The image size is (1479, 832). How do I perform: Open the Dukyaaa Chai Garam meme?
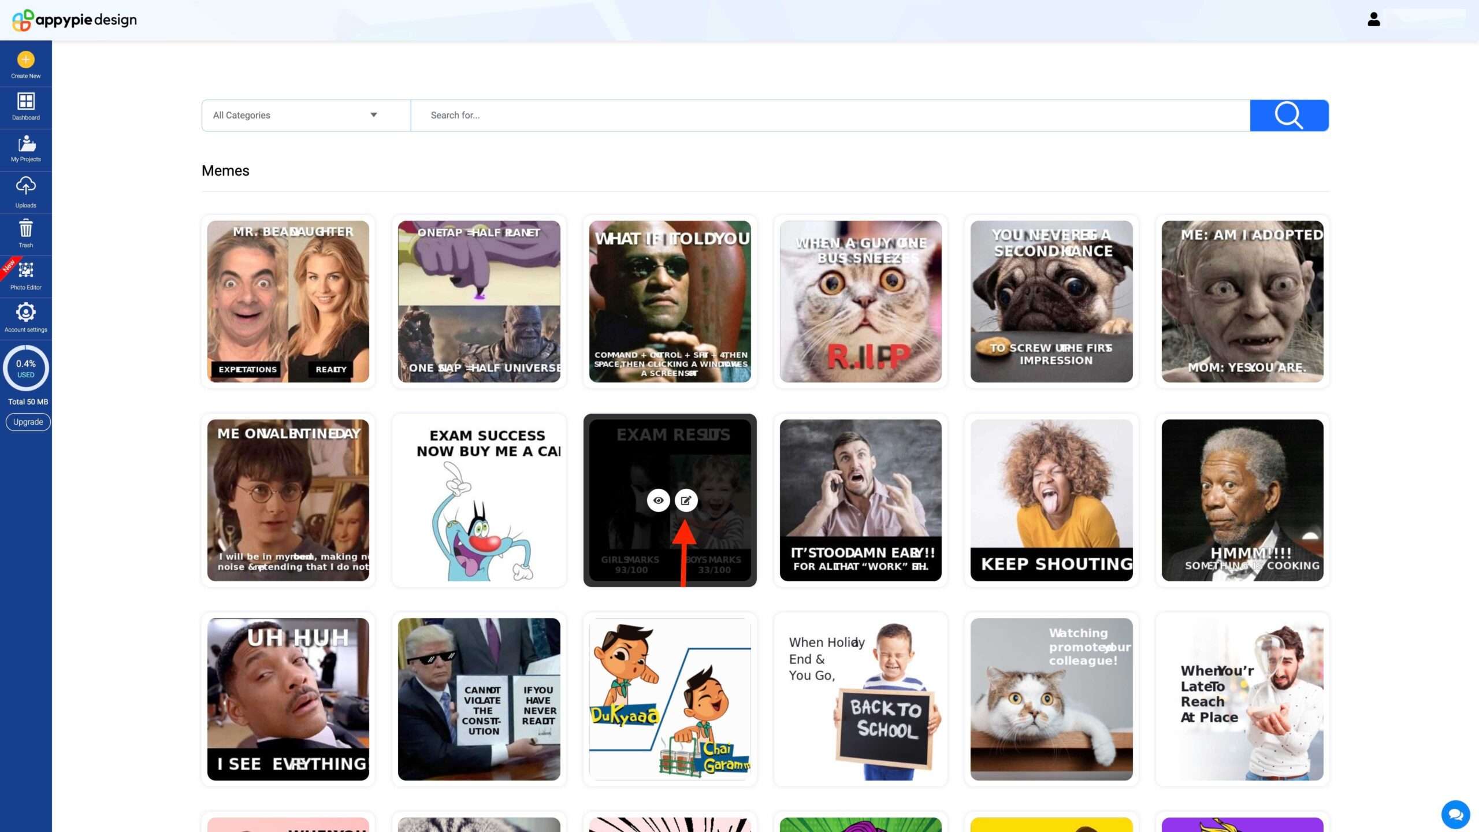[x=670, y=699]
